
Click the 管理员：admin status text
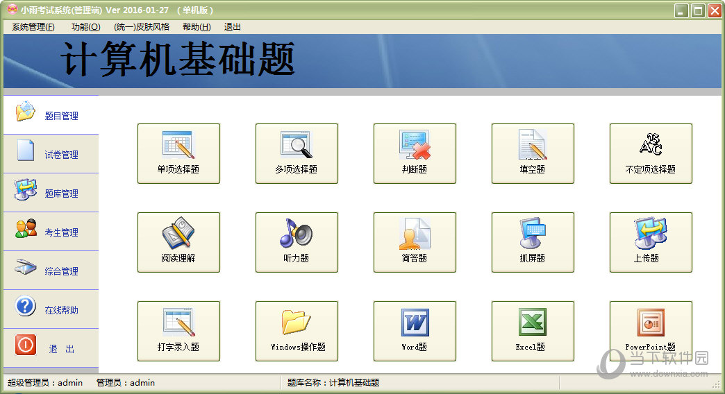[x=125, y=382]
